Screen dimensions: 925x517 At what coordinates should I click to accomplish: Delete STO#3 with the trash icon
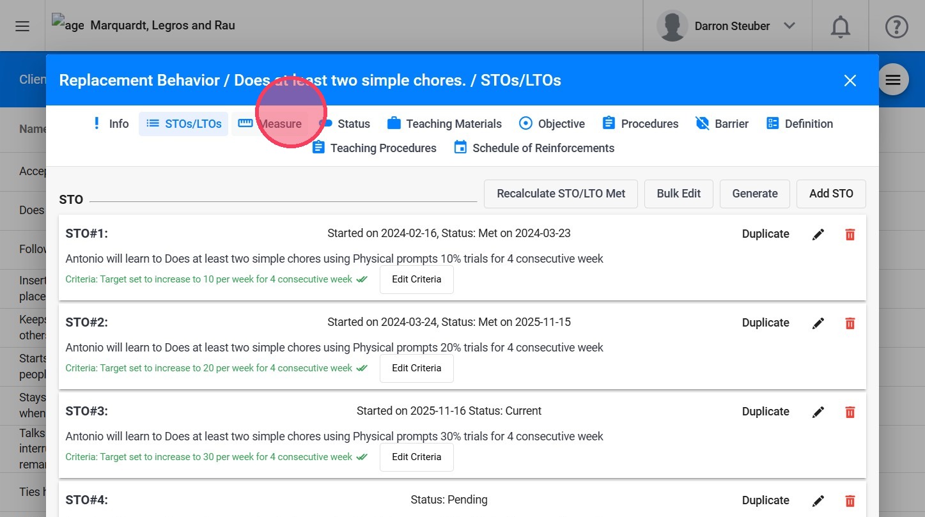click(850, 412)
